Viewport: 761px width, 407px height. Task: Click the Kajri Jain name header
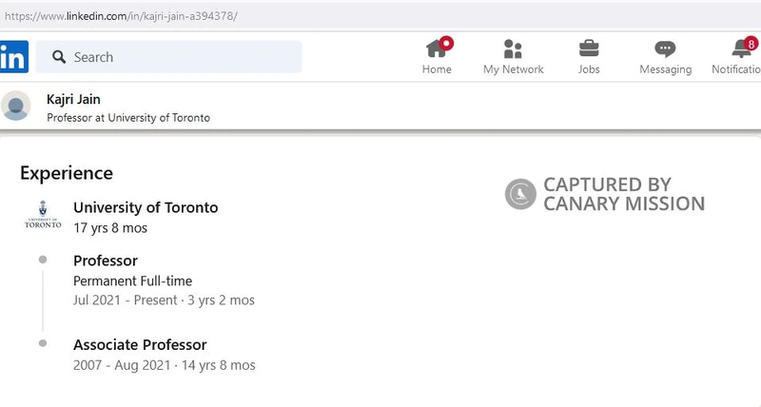coord(73,99)
